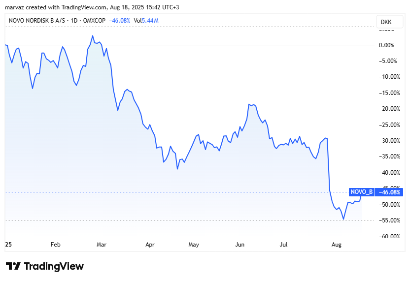This screenshot has width=410, height=281.
Task: Click the −46.08% change value in header
Action: point(119,21)
